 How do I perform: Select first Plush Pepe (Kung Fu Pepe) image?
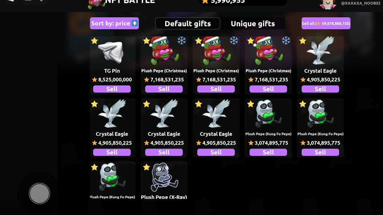click(x=268, y=114)
